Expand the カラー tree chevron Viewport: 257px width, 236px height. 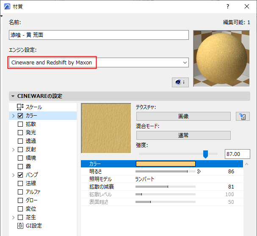click(x=14, y=116)
